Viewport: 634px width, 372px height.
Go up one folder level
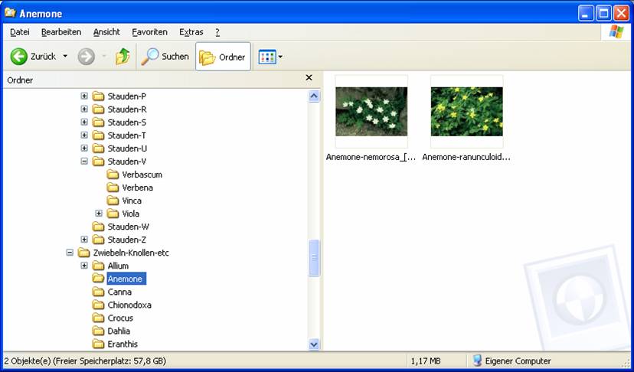(x=123, y=57)
